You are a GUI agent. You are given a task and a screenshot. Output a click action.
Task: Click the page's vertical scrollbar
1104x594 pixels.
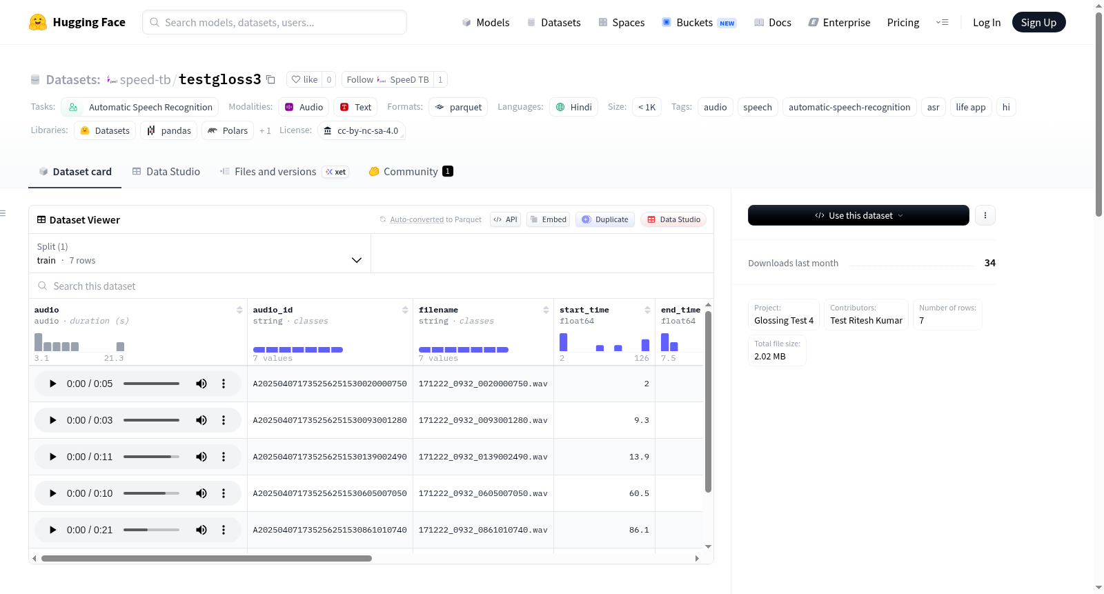coord(1098,114)
